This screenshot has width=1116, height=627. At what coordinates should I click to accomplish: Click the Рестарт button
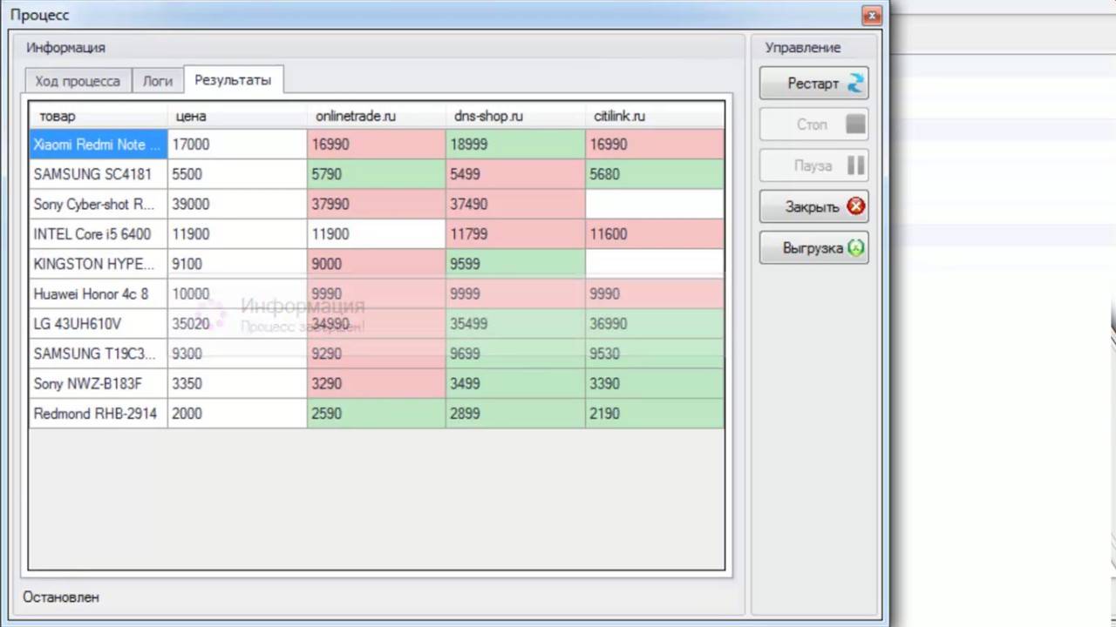point(813,84)
